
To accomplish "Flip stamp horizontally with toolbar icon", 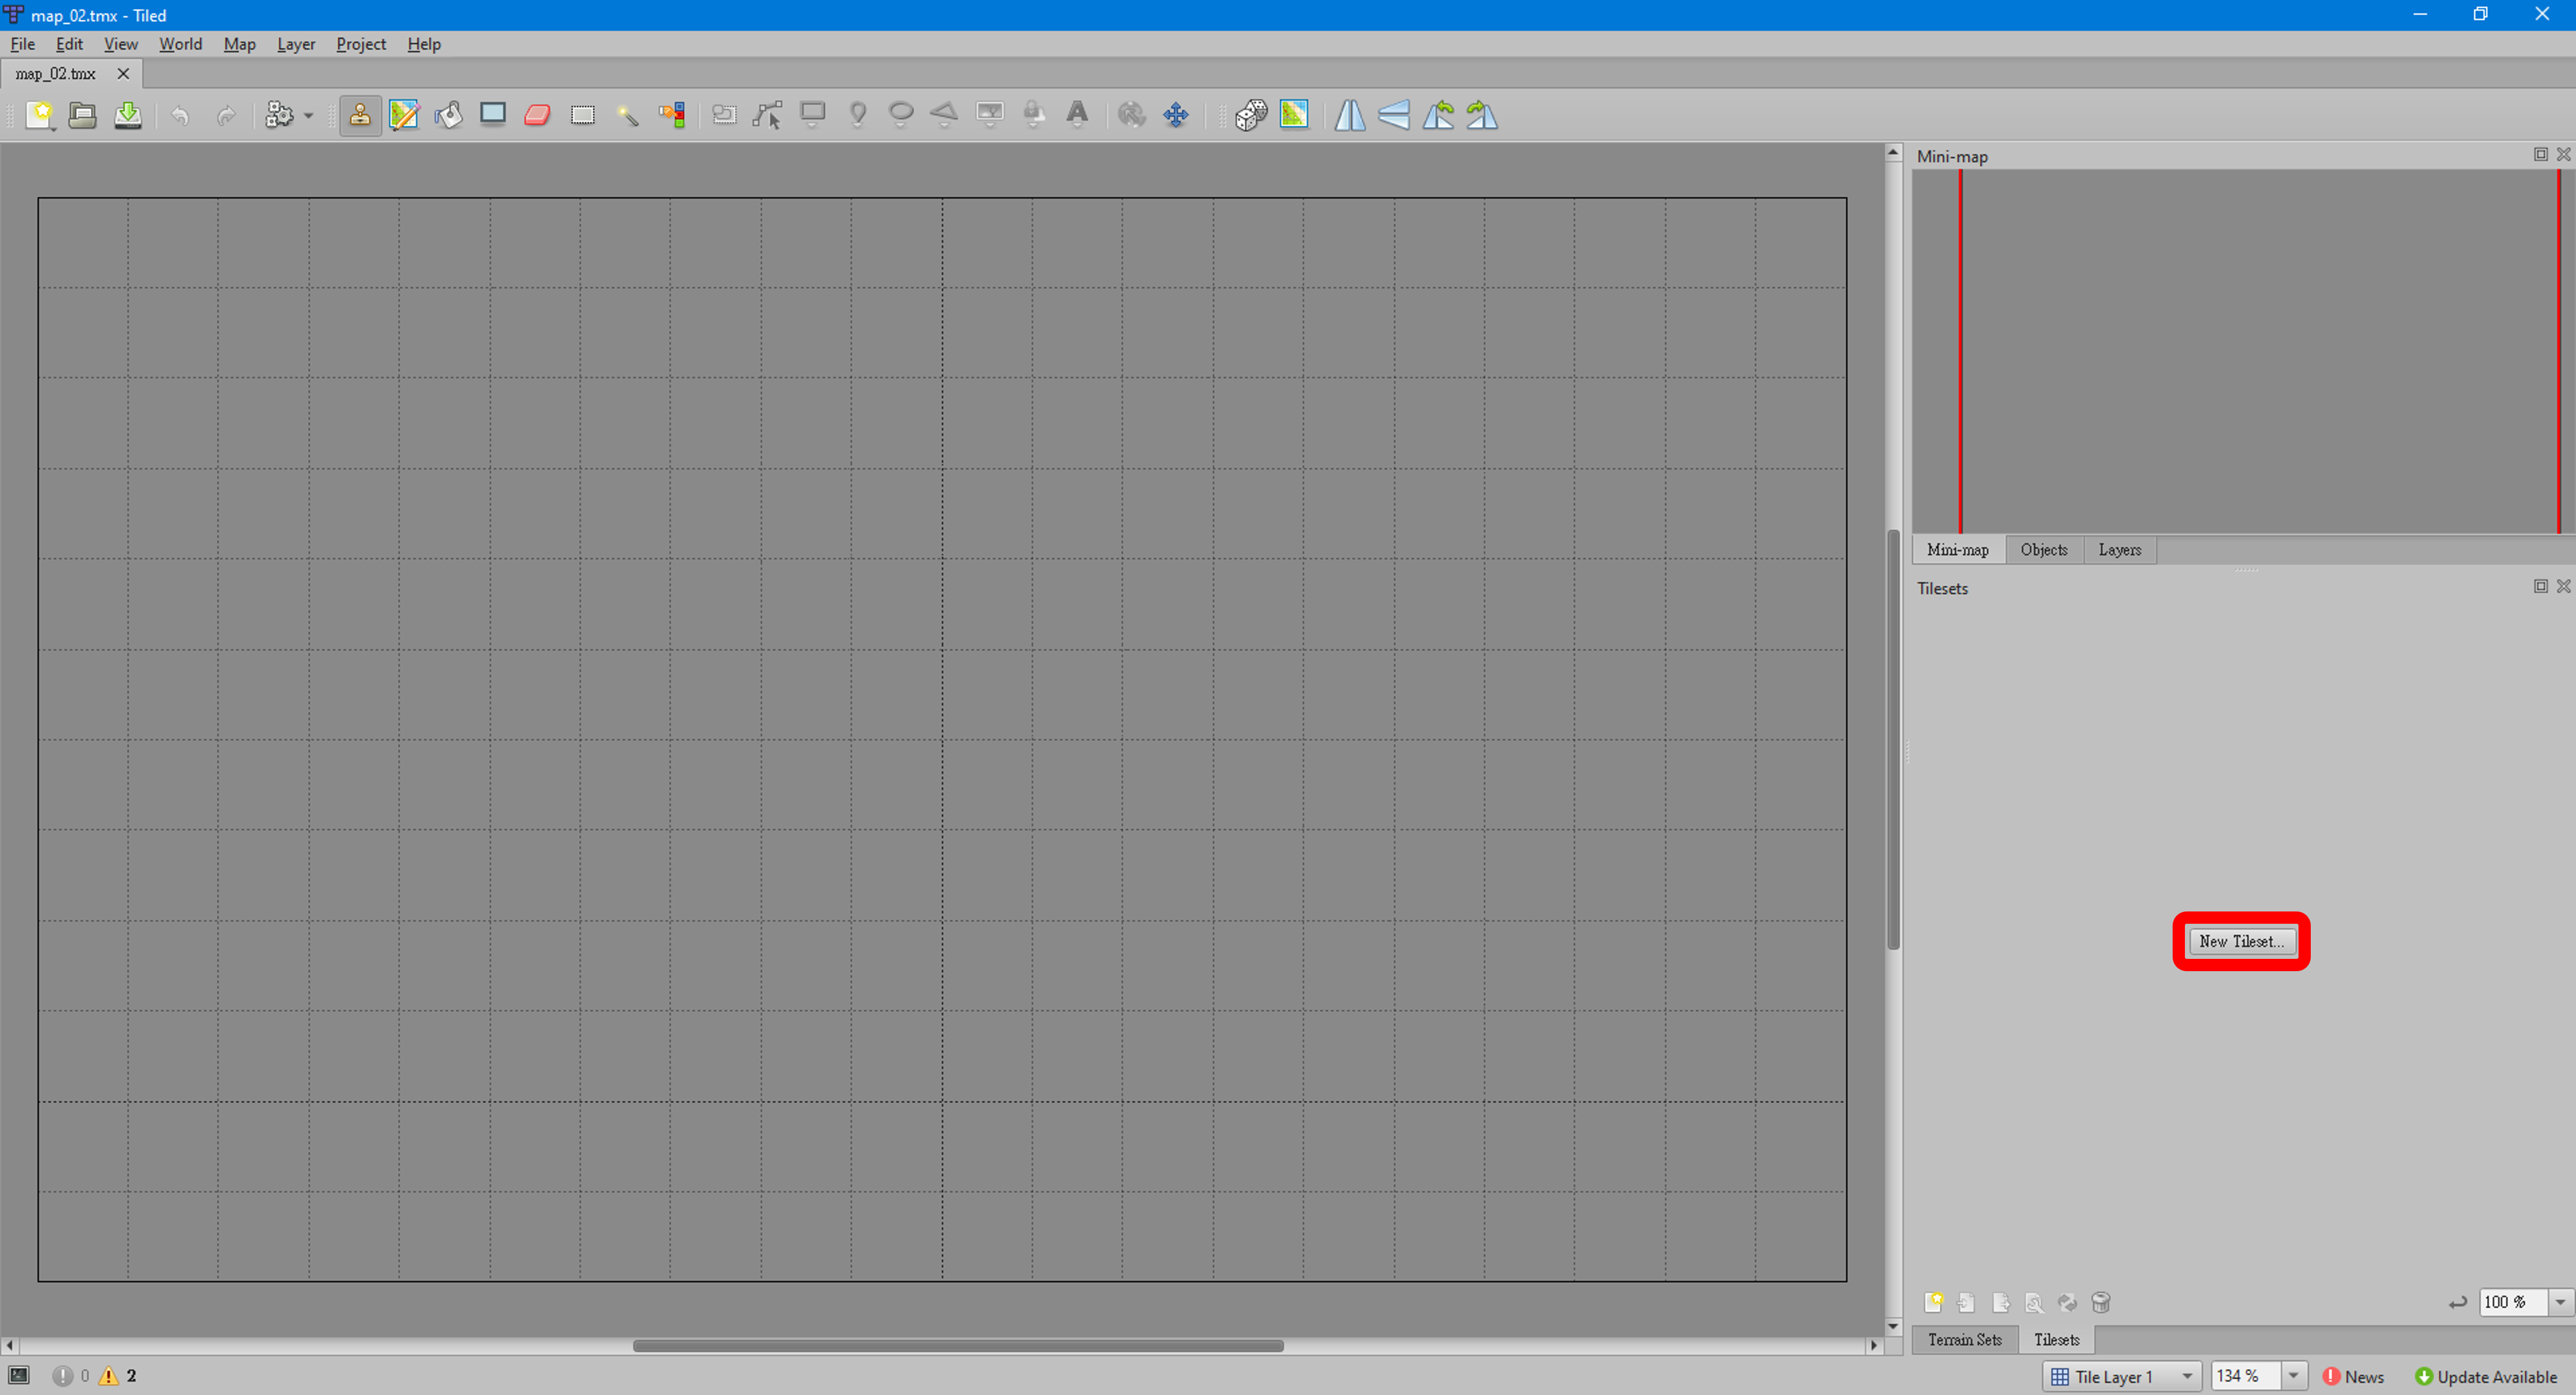I will coord(1349,115).
